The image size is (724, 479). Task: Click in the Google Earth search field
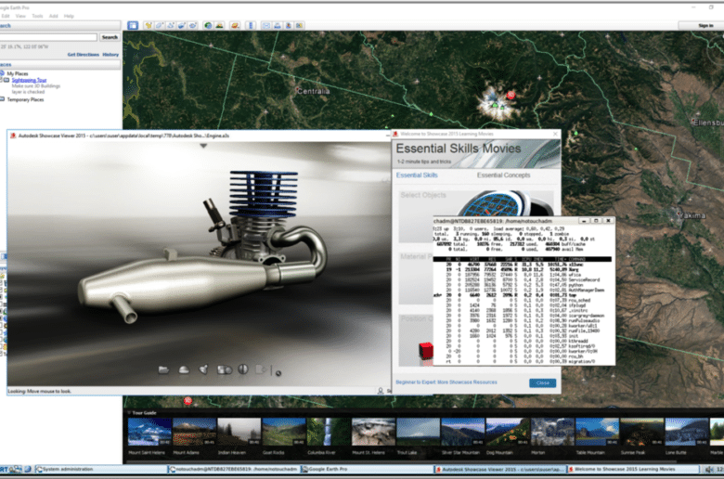click(x=48, y=37)
